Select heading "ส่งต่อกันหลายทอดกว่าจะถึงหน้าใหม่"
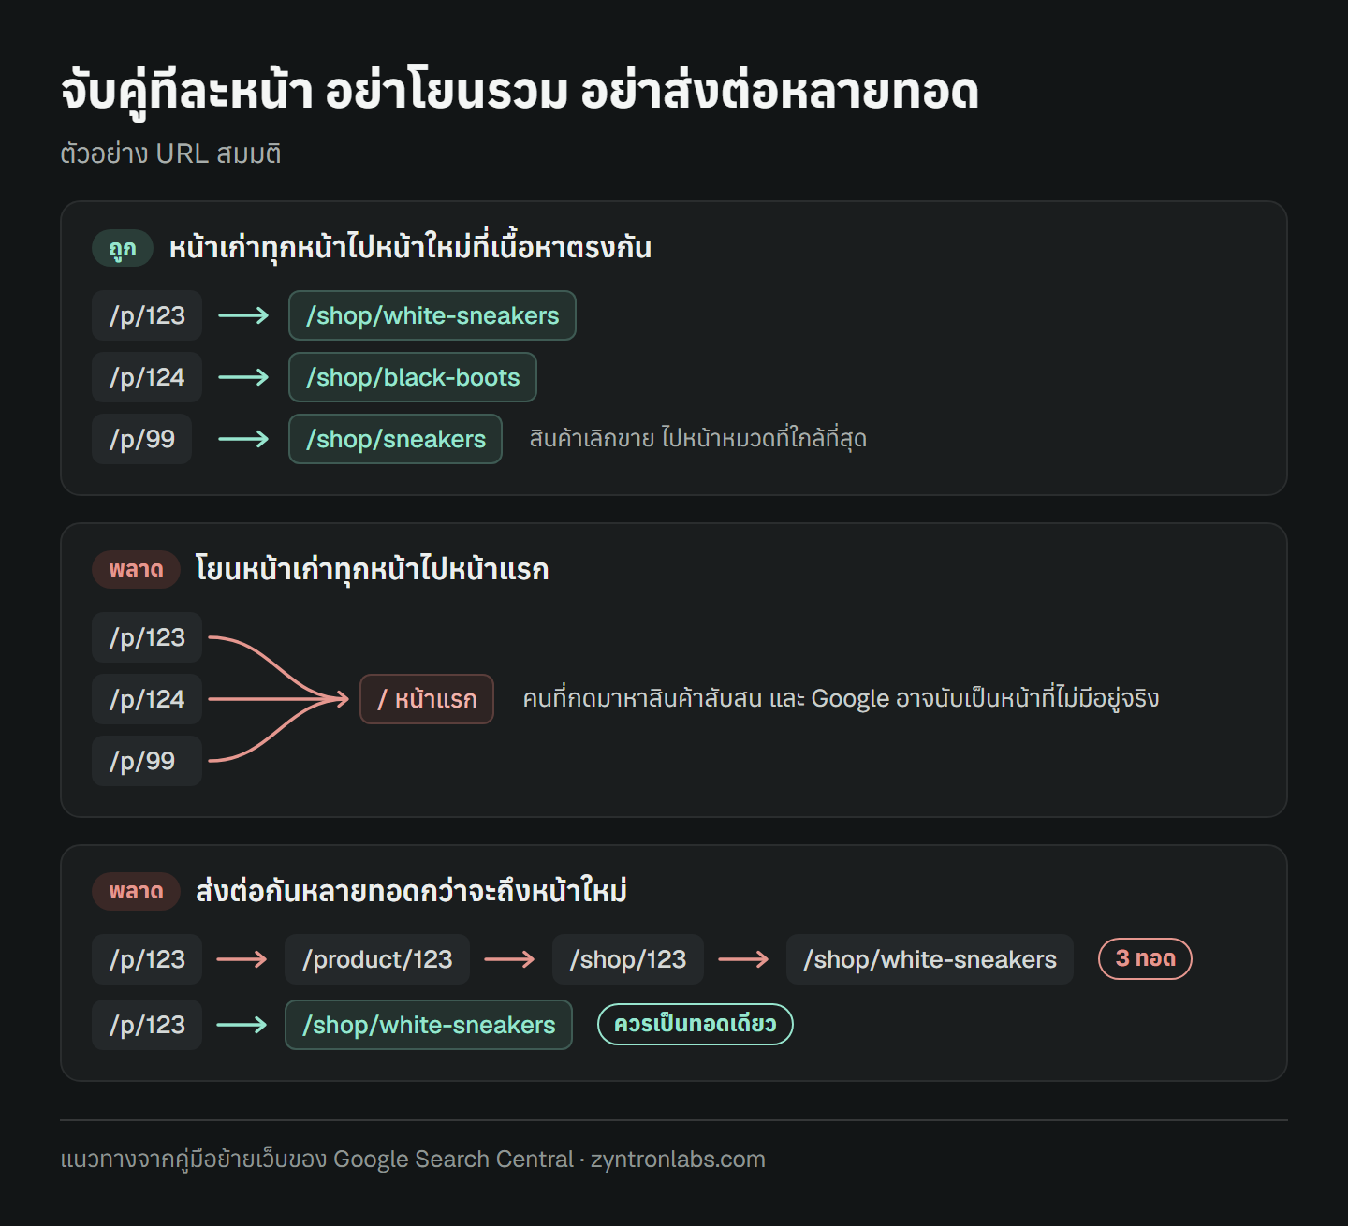 pos(411,891)
